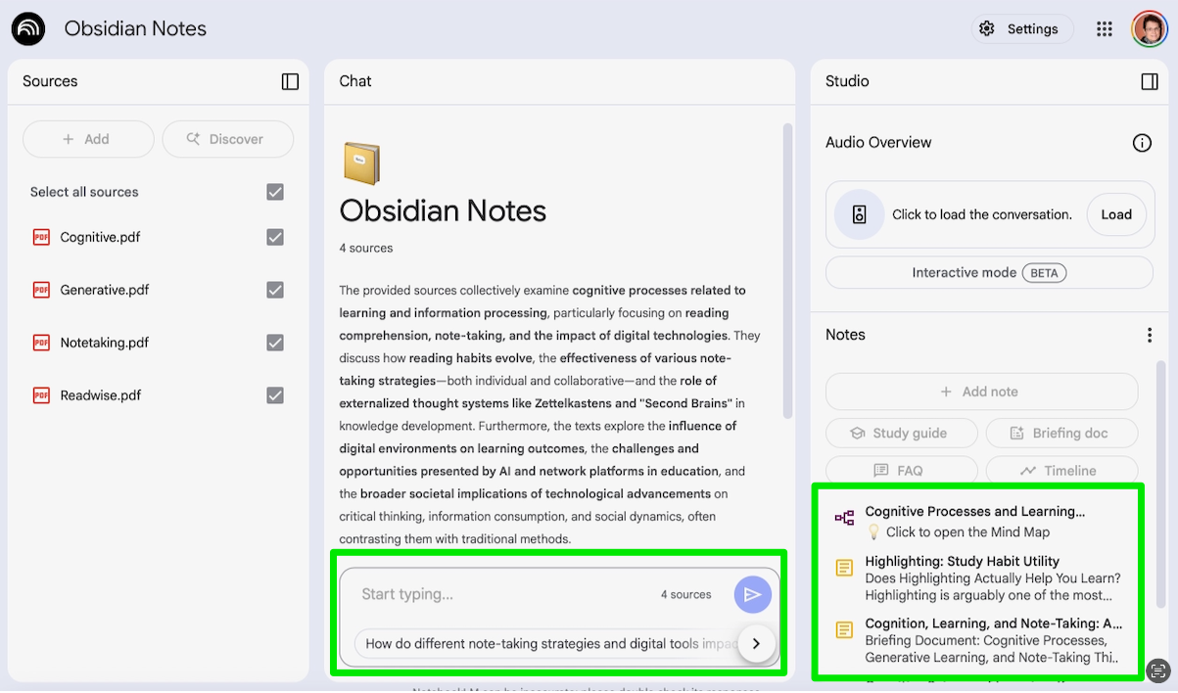The width and height of the screenshot is (1178, 693).
Task: Click the NotebookLM logo icon
Action: [28, 29]
